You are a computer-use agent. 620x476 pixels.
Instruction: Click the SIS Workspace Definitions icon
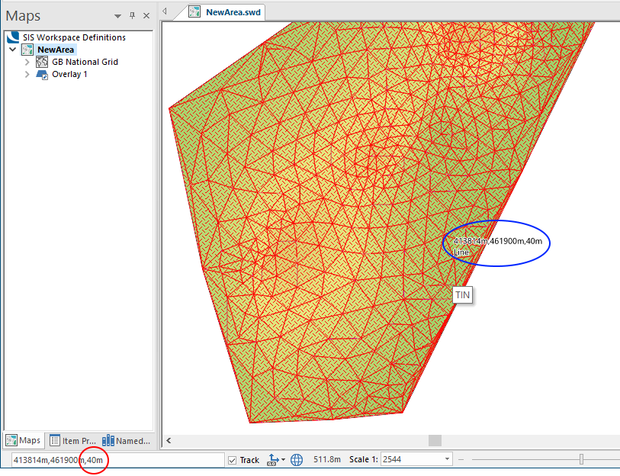pyautogui.click(x=13, y=37)
